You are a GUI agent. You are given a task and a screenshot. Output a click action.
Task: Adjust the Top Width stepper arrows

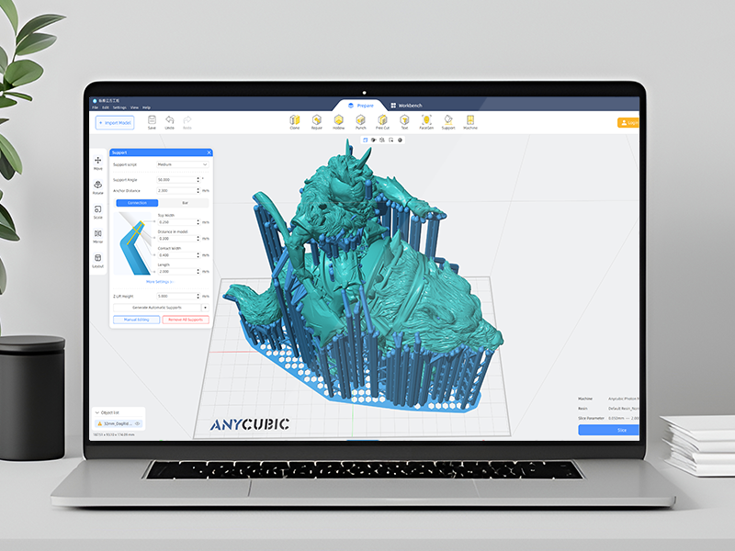198,222
